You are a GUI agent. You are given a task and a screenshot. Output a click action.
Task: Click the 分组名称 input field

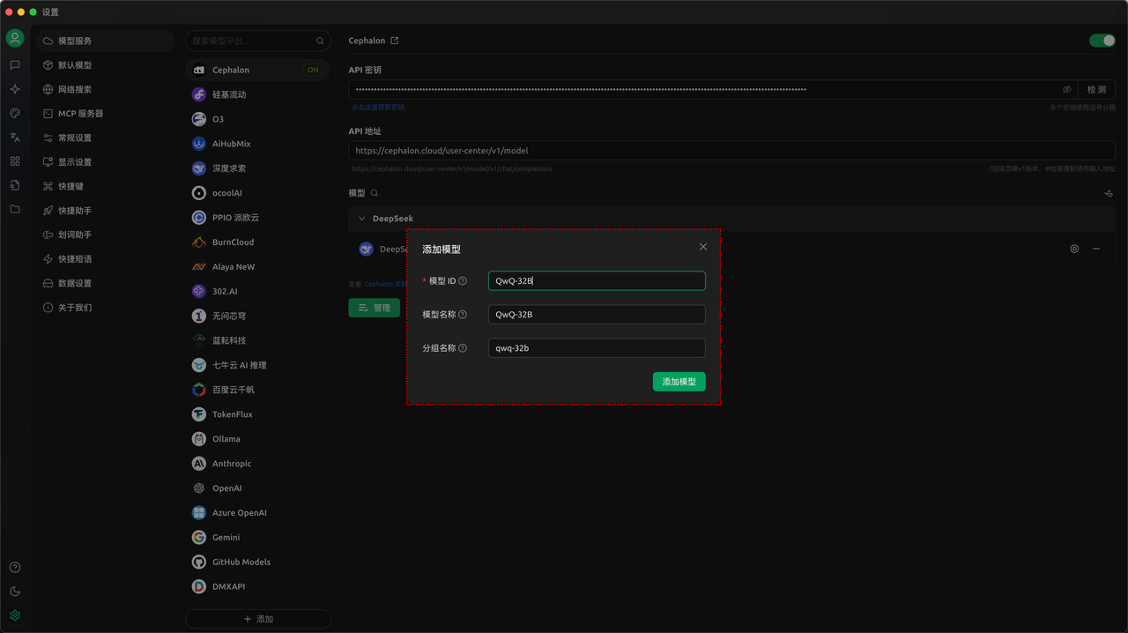pos(597,348)
